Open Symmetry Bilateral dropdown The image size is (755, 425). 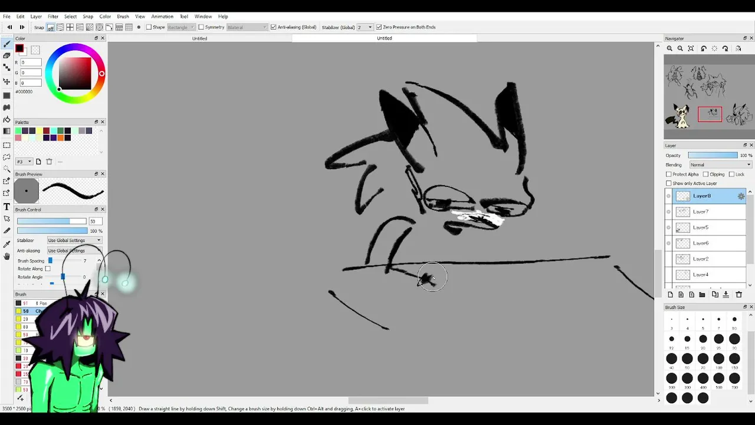click(x=247, y=27)
